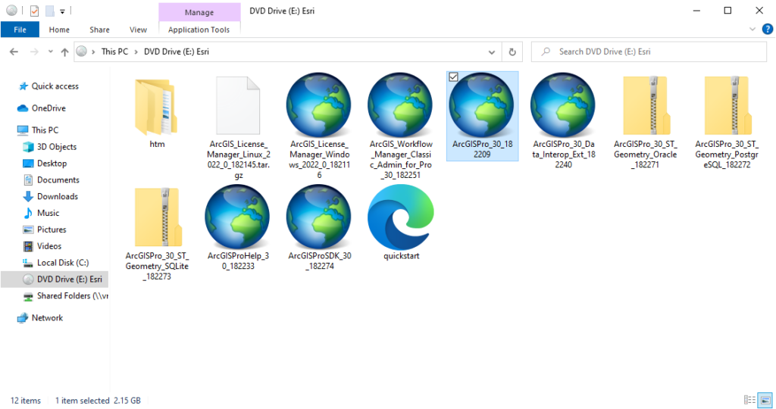Click the Manage contextual tab
The height and width of the screenshot is (409, 776).
coord(199,12)
